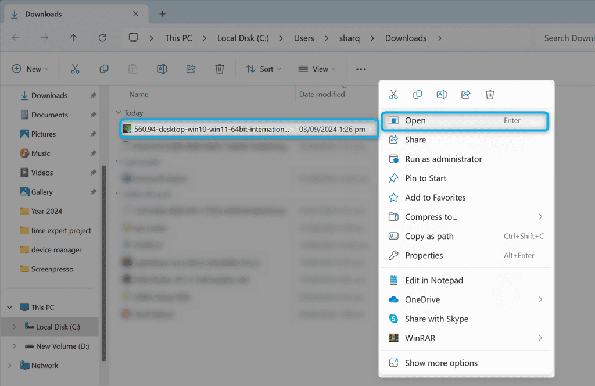Click the Paste icon in the toolbar

point(133,69)
